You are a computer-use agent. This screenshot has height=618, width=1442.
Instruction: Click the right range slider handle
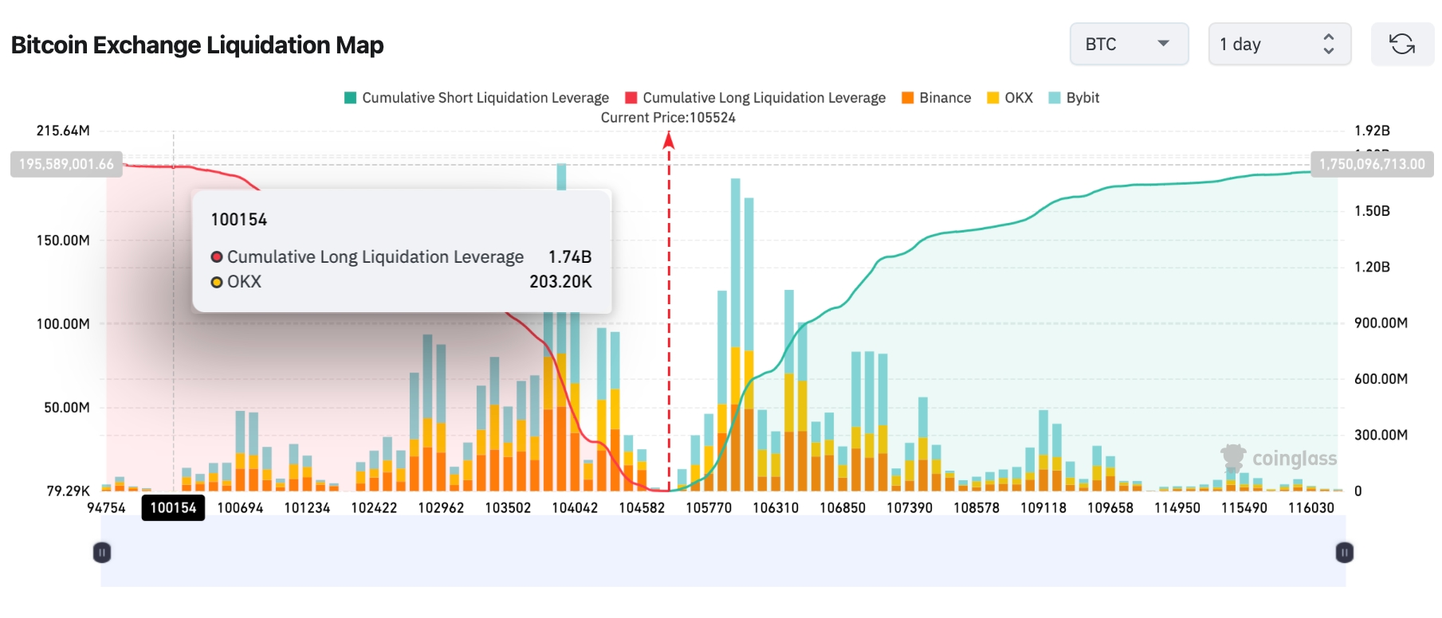click(x=1344, y=553)
